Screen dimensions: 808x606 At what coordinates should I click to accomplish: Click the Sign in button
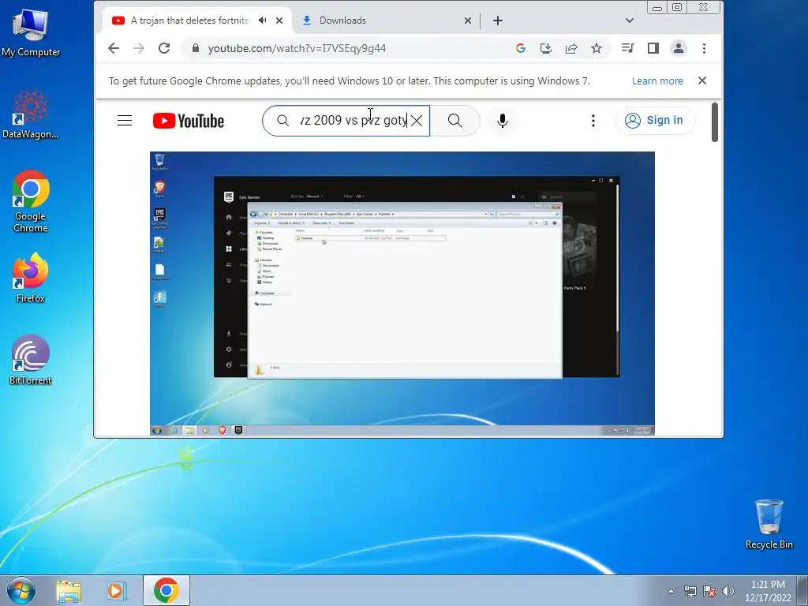655,120
